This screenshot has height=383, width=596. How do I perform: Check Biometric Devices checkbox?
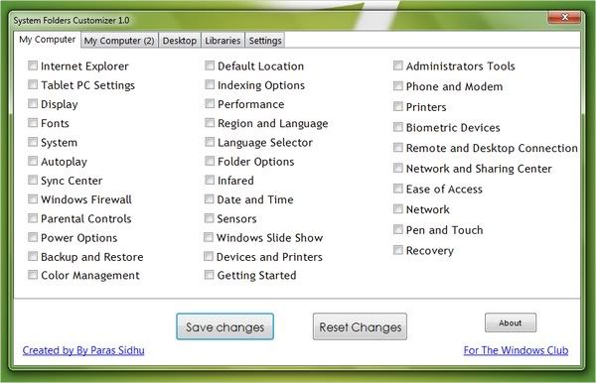pyautogui.click(x=398, y=127)
